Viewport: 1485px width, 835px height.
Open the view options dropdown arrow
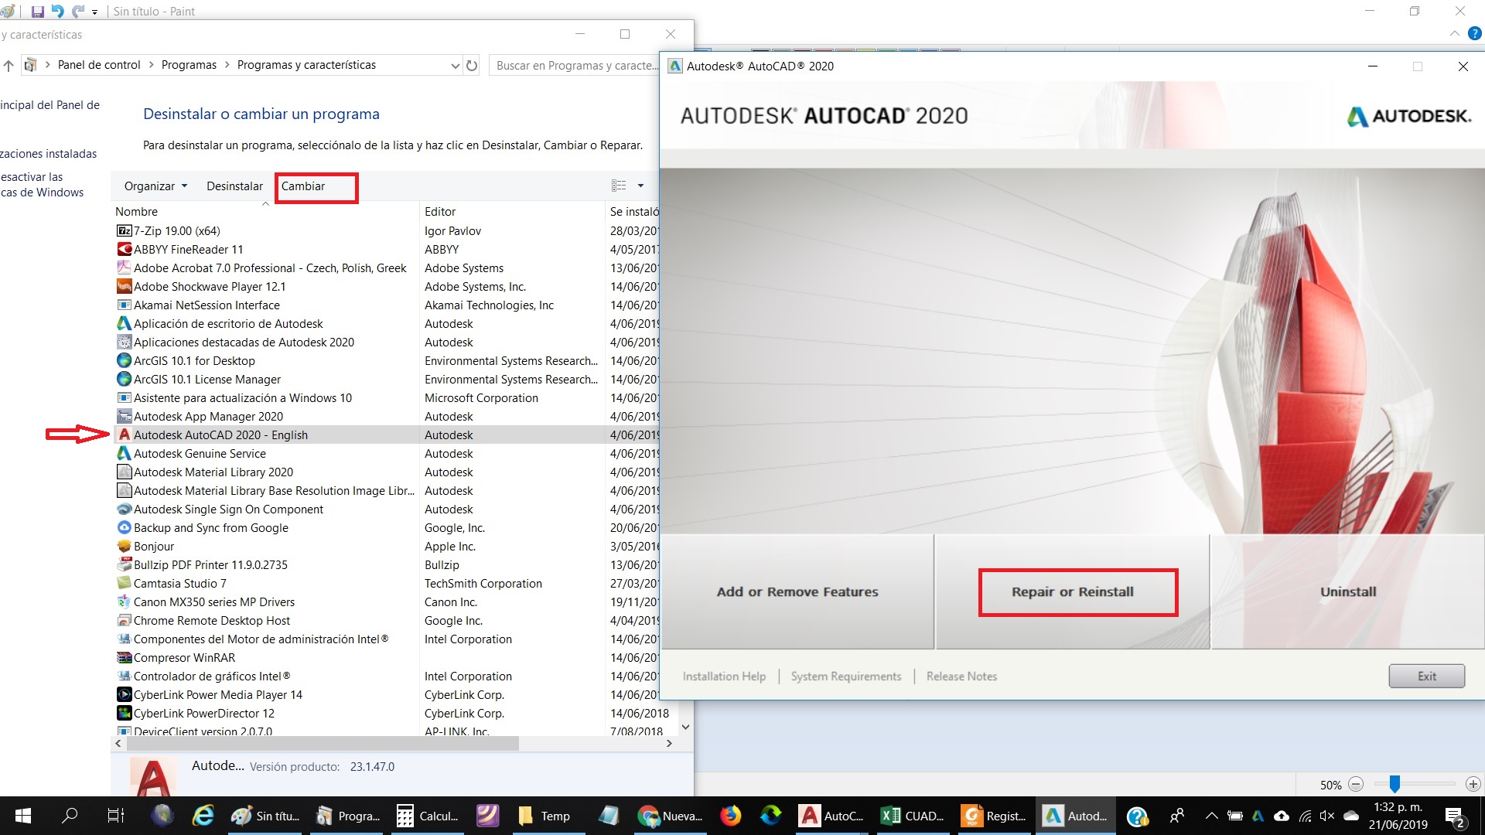(x=640, y=185)
